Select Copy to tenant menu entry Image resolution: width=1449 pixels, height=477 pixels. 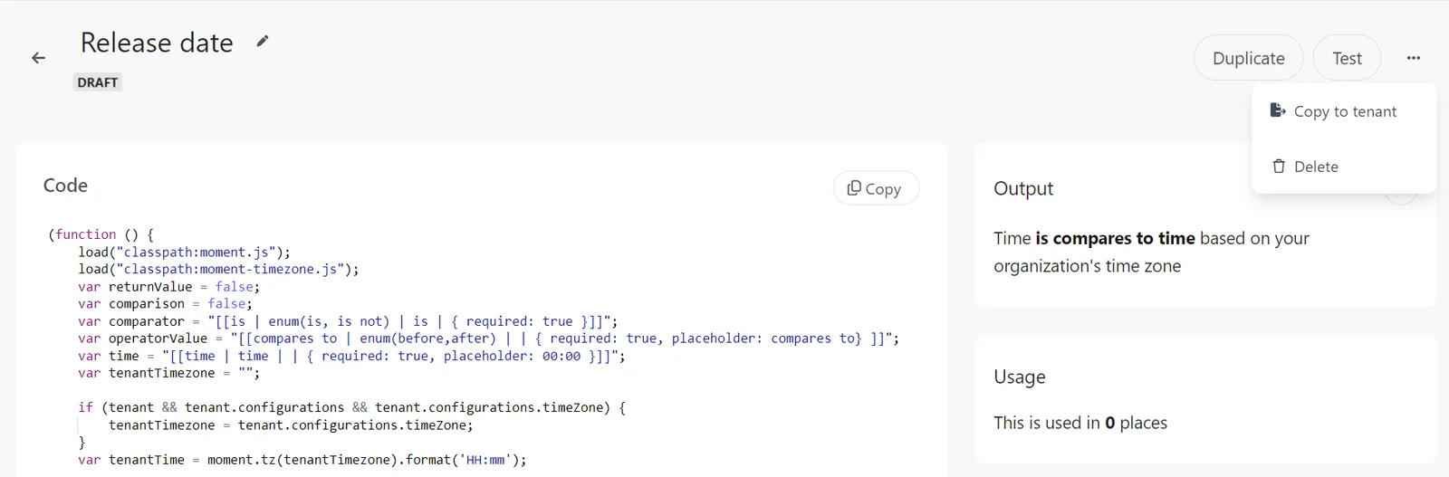click(x=1344, y=111)
